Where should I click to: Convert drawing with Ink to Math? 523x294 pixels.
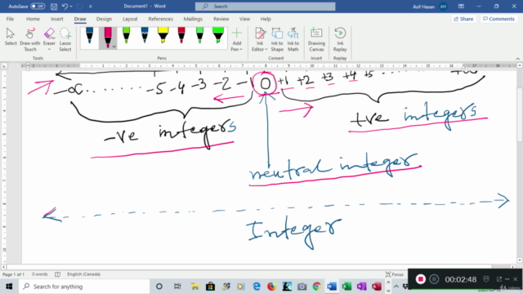[293, 40]
